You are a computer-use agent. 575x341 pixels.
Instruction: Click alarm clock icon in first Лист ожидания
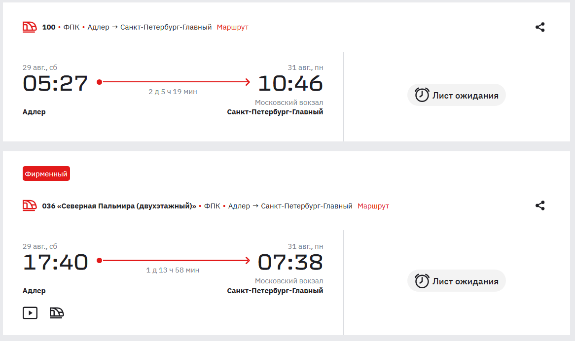pyautogui.click(x=422, y=95)
